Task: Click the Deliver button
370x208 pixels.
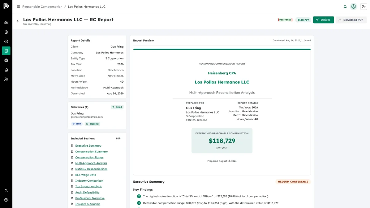Action: click(x=323, y=20)
